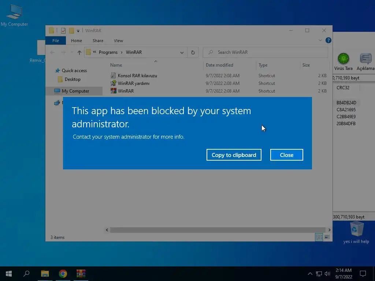Open Explorer help question mark icon
The image size is (375, 281).
(328, 40)
